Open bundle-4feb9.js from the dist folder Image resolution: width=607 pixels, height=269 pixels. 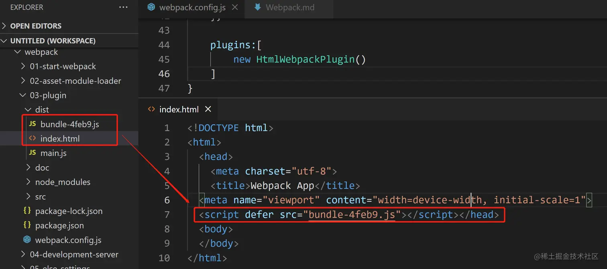point(69,124)
